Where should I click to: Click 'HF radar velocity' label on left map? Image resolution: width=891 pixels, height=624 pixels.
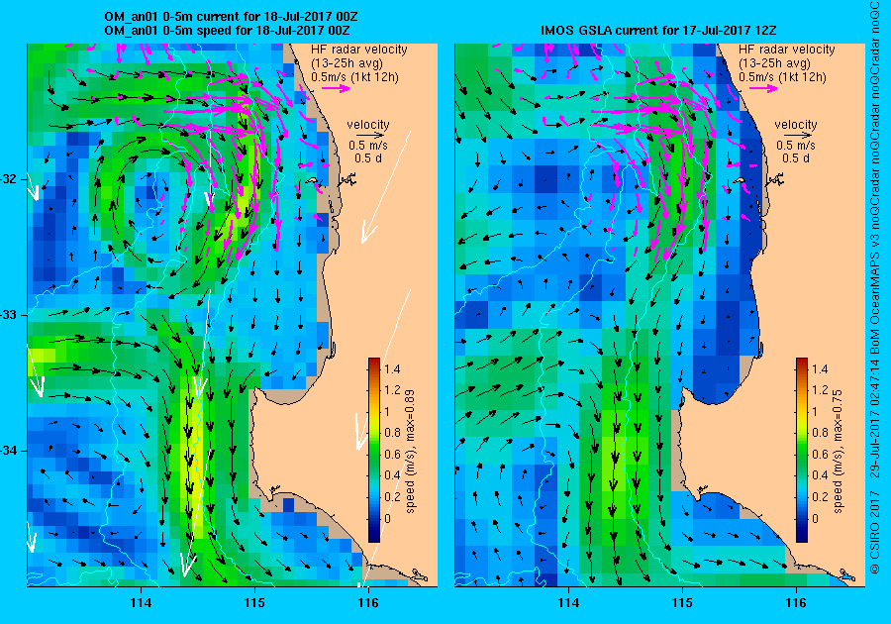coord(359,50)
